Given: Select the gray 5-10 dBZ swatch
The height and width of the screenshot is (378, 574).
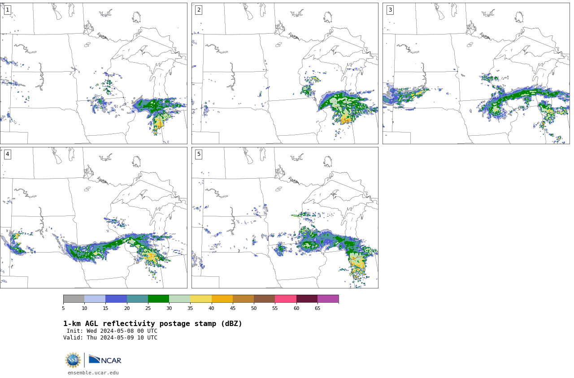Looking at the screenshot, I should (74, 299).
